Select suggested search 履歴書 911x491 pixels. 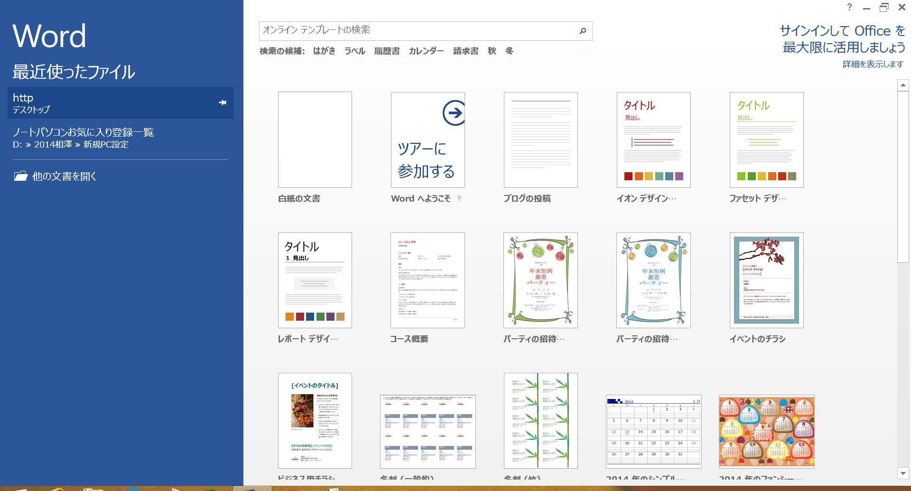tap(387, 51)
